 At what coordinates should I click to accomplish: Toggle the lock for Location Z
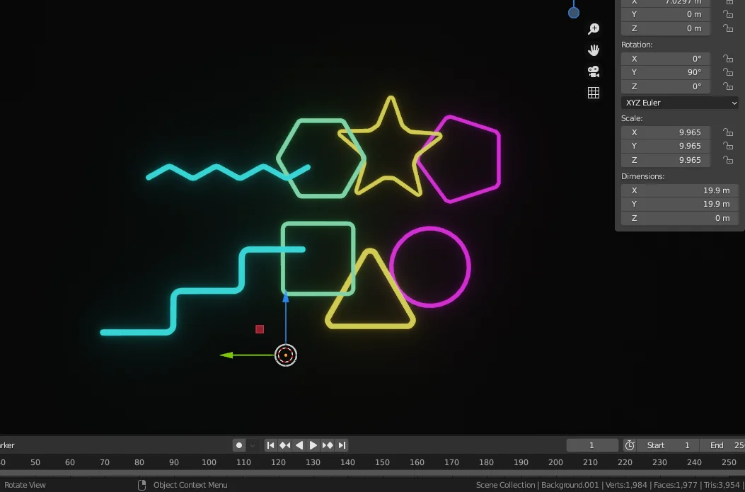[x=727, y=28]
